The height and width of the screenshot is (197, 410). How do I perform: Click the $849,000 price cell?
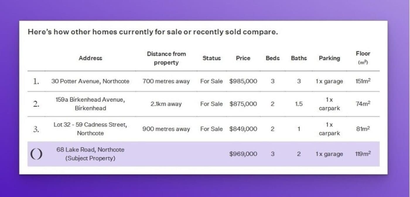(x=243, y=129)
